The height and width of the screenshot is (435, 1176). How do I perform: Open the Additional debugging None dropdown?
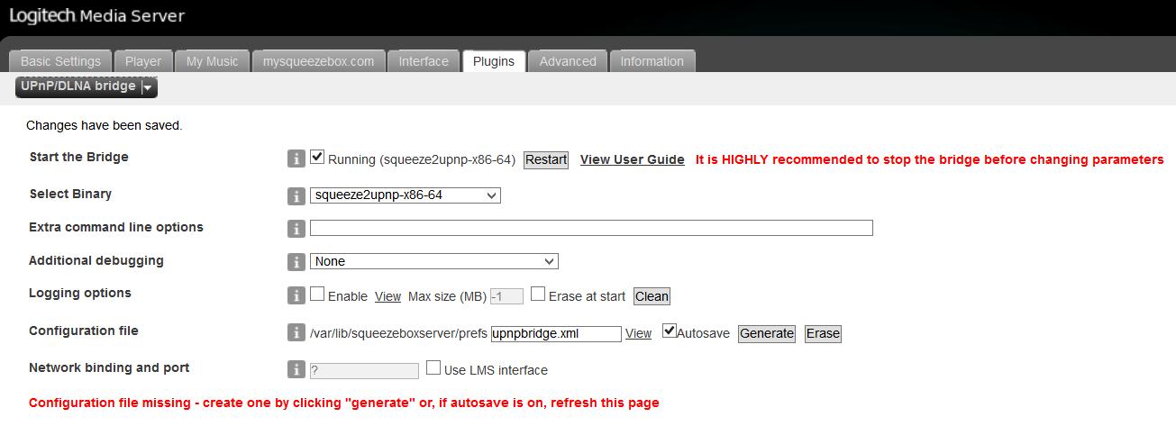point(434,261)
